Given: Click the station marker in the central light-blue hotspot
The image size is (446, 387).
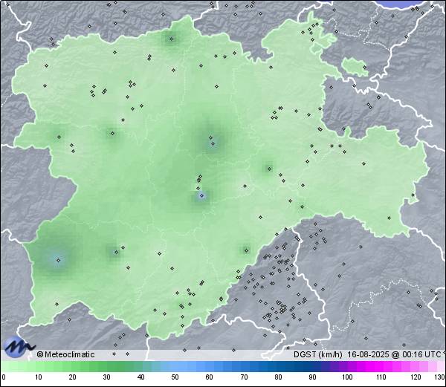Looking at the screenshot, I should (202, 195).
